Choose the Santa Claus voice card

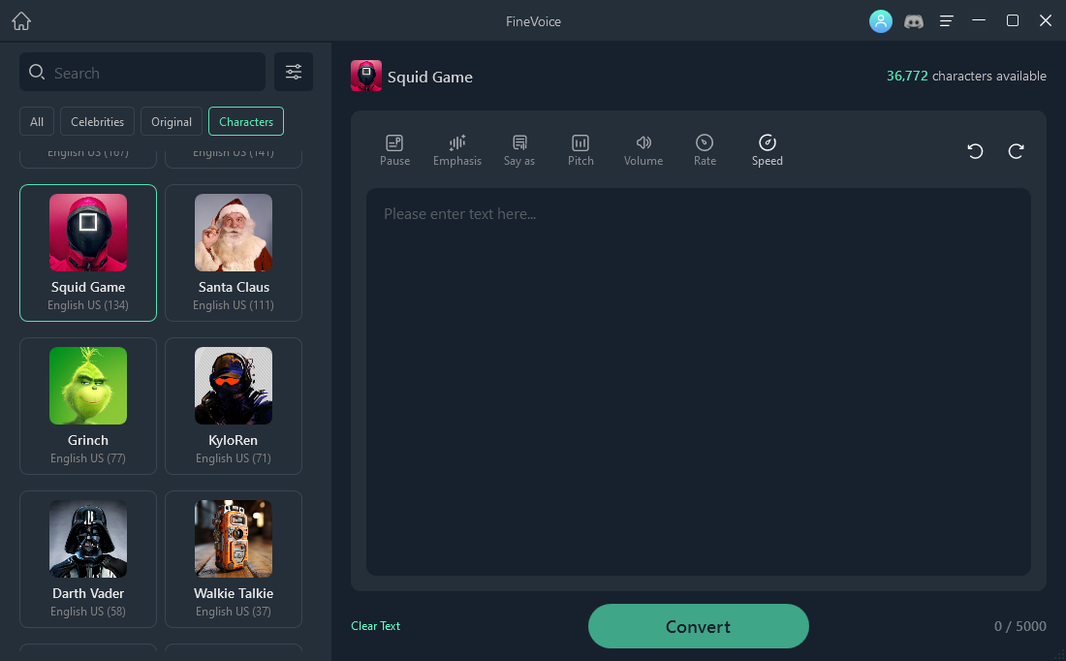[x=234, y=253]
